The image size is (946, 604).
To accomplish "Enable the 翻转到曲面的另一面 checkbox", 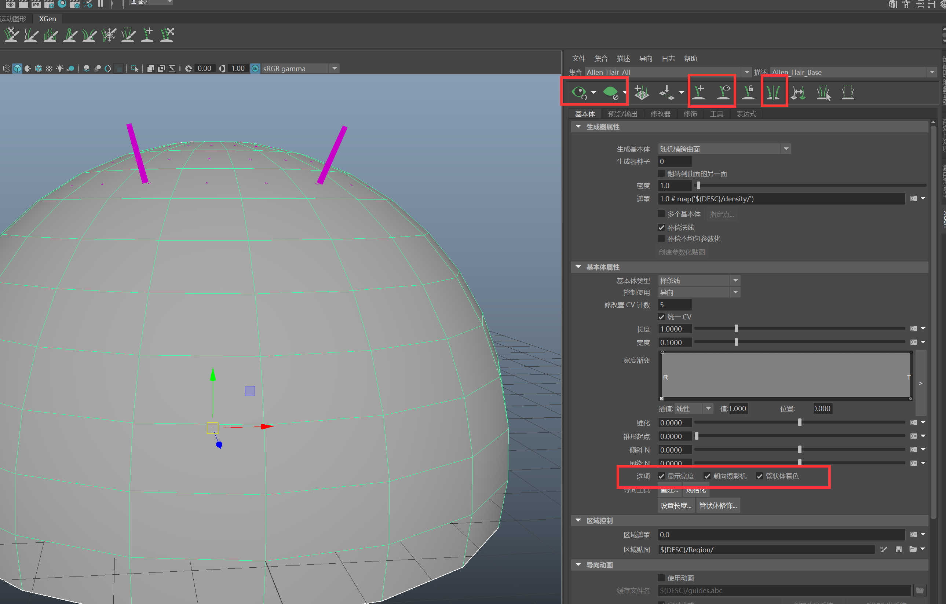I will click(661, 173).
